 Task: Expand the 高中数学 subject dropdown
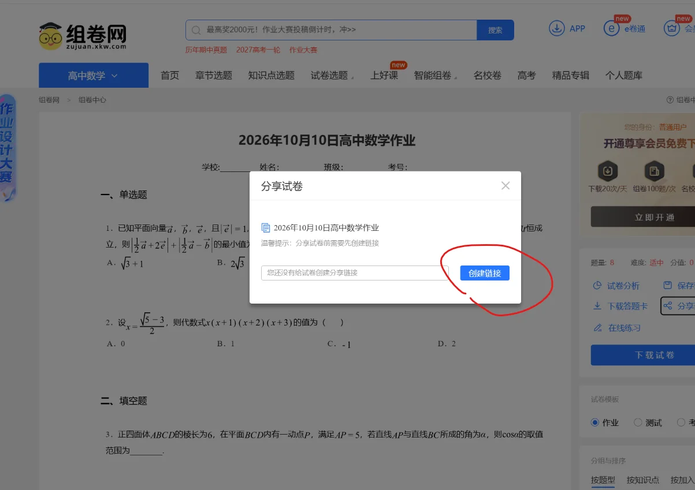click(94, 76)
